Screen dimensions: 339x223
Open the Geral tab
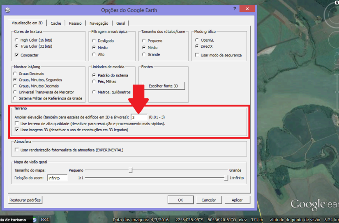coord(120,23)
